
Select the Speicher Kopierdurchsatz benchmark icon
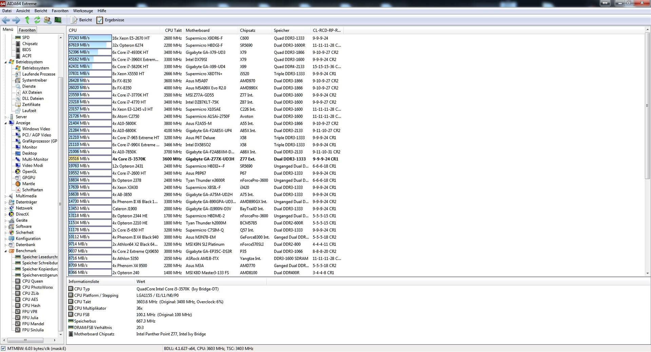click(18, 269)
